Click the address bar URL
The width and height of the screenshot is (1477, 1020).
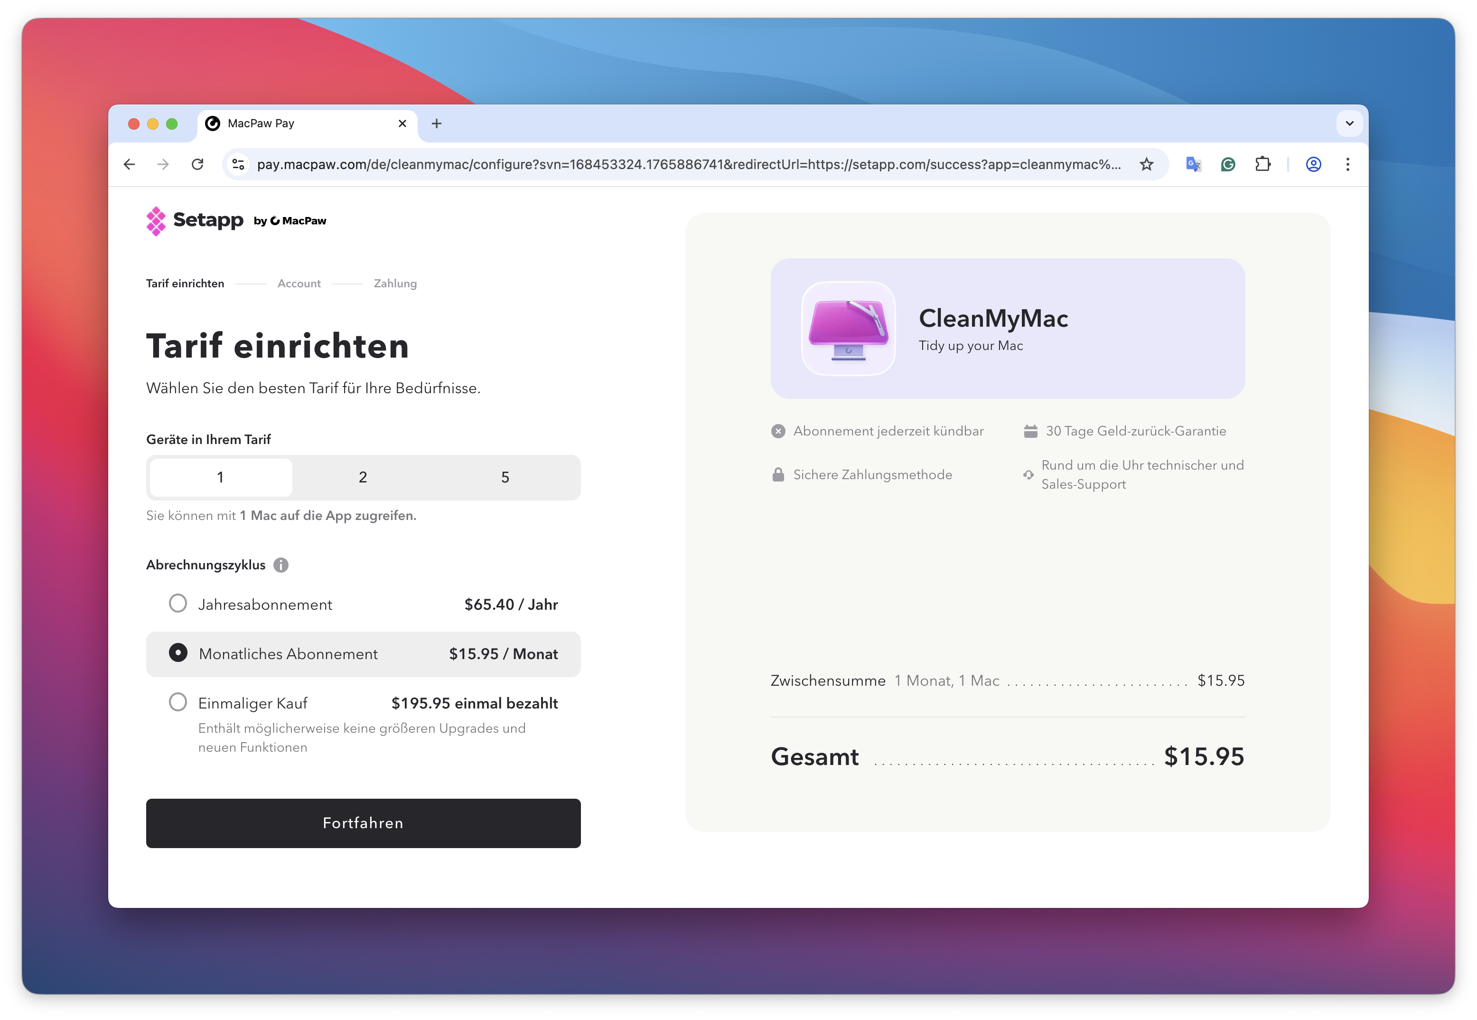[689, 165]
